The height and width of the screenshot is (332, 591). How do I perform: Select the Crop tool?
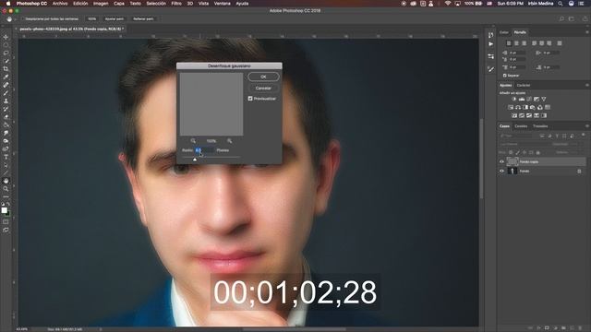point(6,69)
